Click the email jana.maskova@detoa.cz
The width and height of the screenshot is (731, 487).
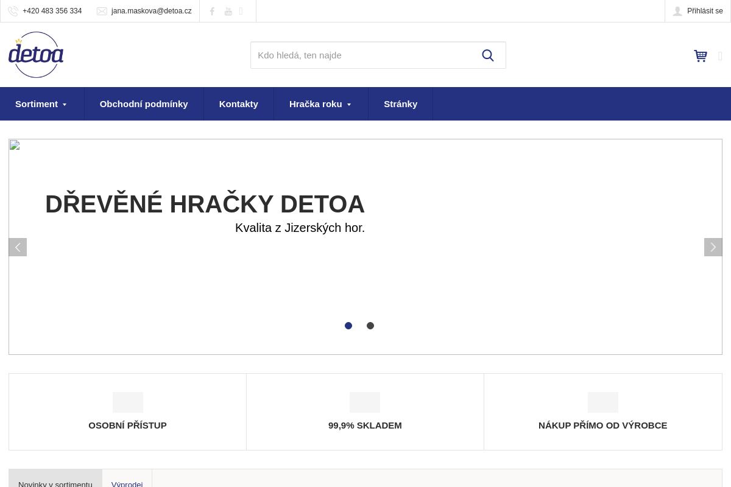click(x=152, y=11)
